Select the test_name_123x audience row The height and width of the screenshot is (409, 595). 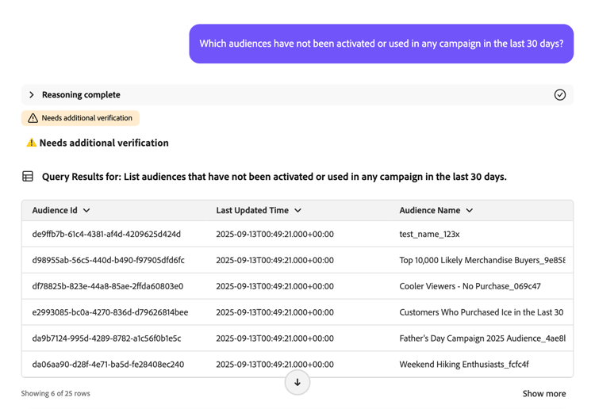coord(429,235)
